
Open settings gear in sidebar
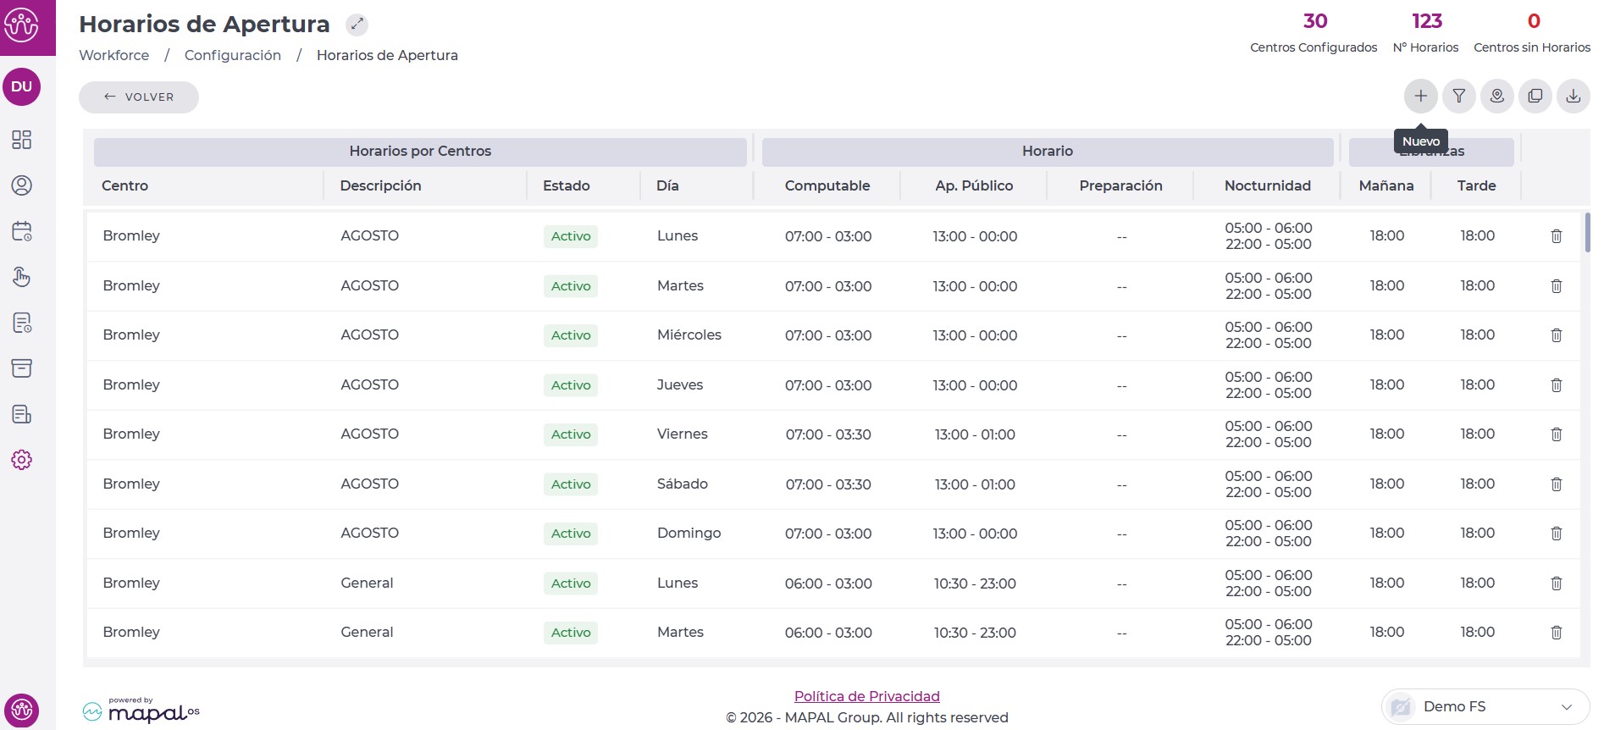coord(22,460)
